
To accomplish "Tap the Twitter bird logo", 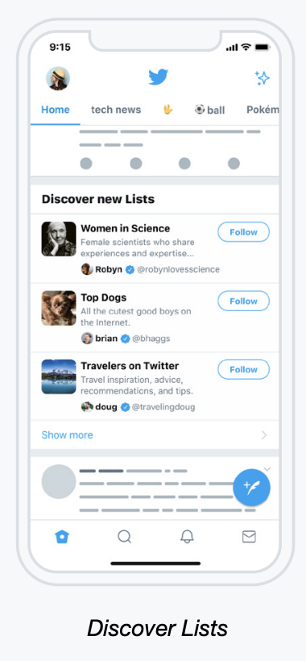I will (159, 77).
